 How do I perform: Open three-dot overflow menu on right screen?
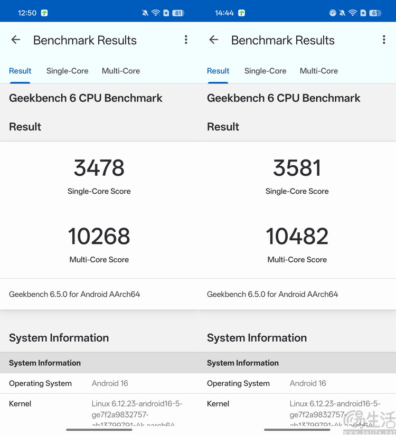384,40
